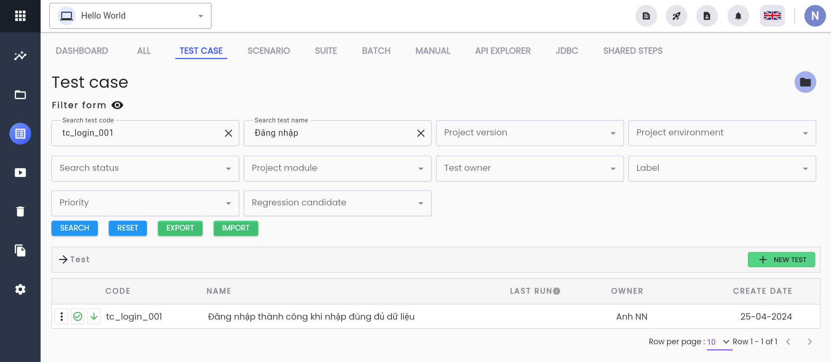831x362 pixels.
Task: Open the Priority dropdown
Action: tap(145, 203)
